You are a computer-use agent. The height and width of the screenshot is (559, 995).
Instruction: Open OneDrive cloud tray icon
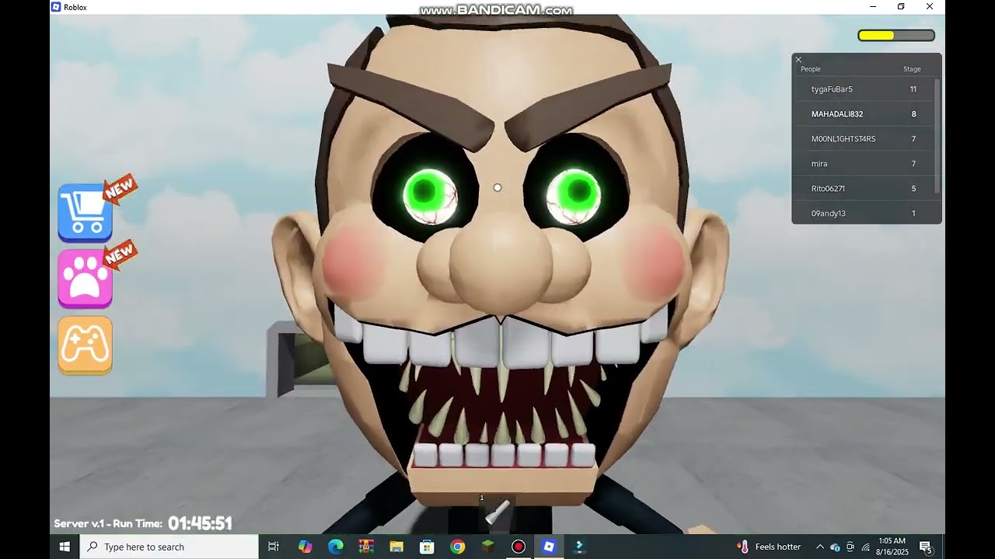pos(835,547)
